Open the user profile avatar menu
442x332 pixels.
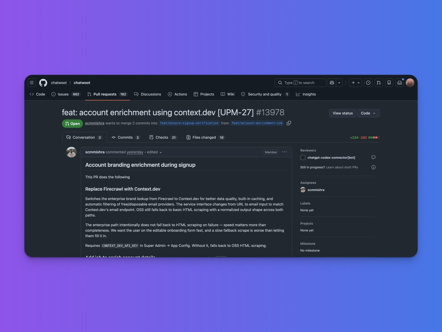[x=410, y=83]
